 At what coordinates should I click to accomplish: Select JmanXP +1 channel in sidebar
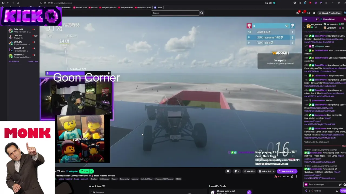tap(23, 50)
